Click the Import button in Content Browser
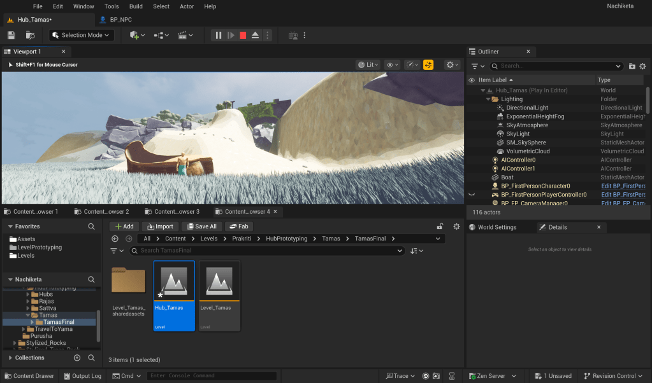 coord(160,226)
